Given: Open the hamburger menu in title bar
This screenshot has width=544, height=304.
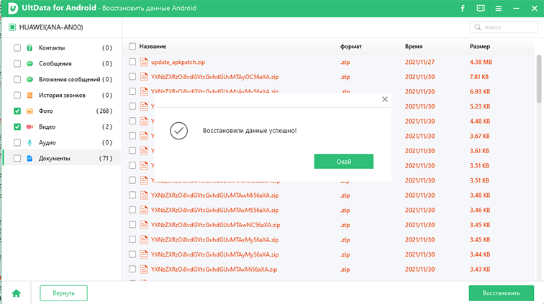Looking at the screenshot, I should [x=499, y=9].
